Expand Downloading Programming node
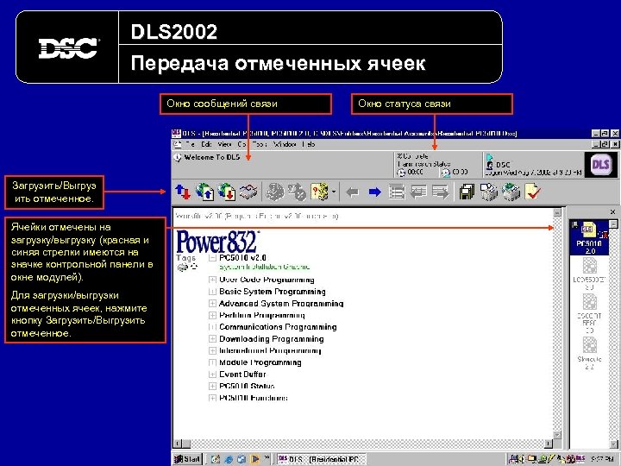Image resolution: width=621 pixels, height=466 pixels. click(x=213, y=339)
